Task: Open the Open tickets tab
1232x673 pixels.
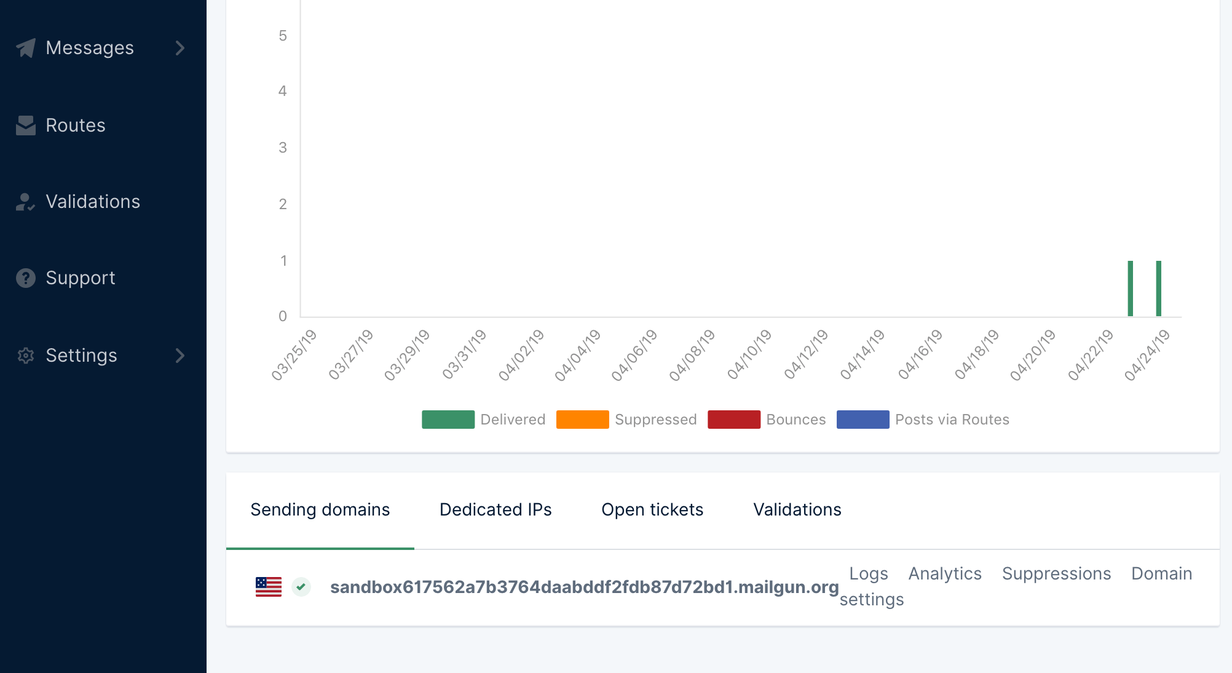Action: click(652, 510)
